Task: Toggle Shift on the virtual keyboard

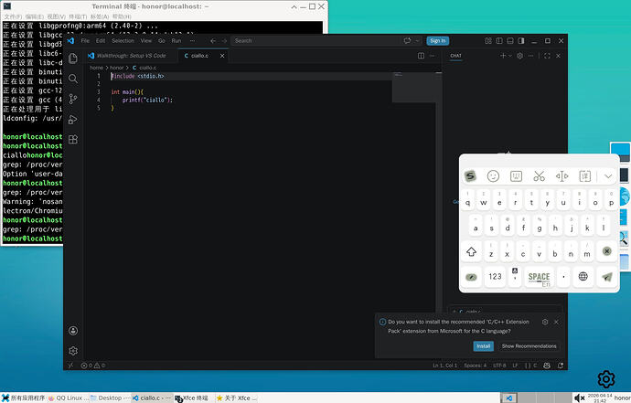Action: click(471, 252)
